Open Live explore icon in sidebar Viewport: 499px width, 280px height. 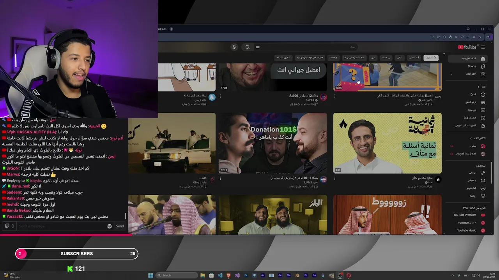(x=483, y=180)
